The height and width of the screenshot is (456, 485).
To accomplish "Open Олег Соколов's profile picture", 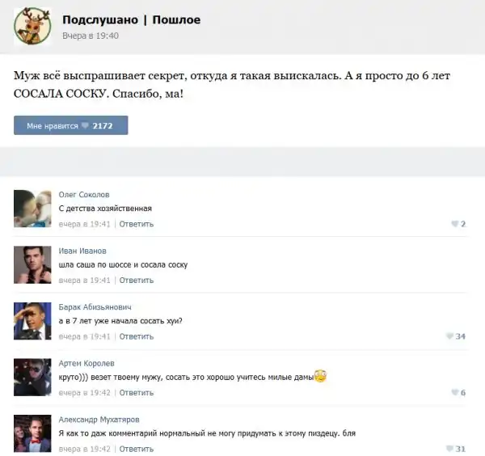I will (32, 209).
